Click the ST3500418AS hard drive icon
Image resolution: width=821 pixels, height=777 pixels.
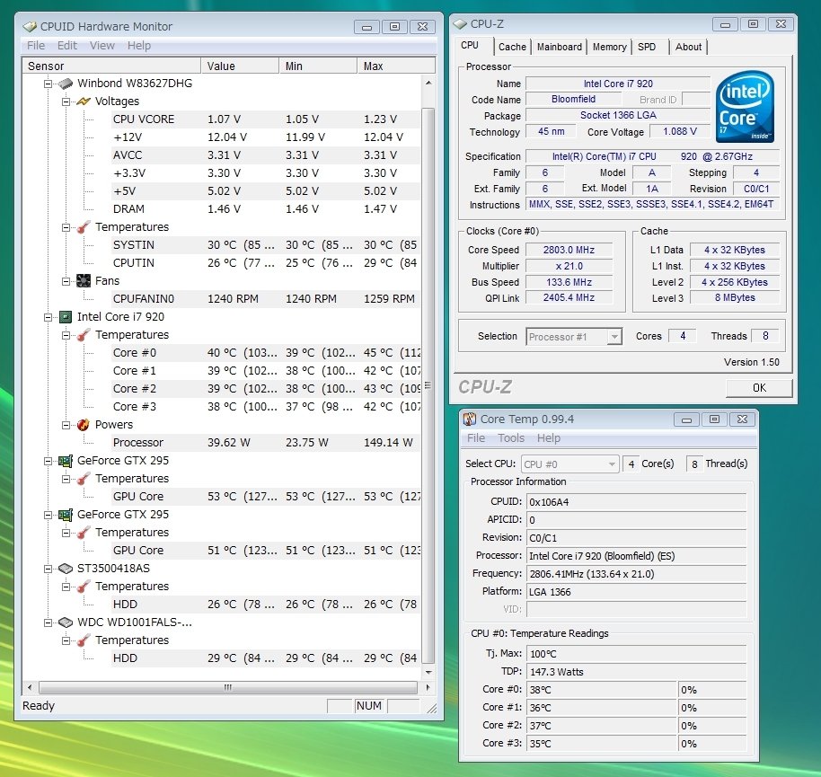point(65,569)
